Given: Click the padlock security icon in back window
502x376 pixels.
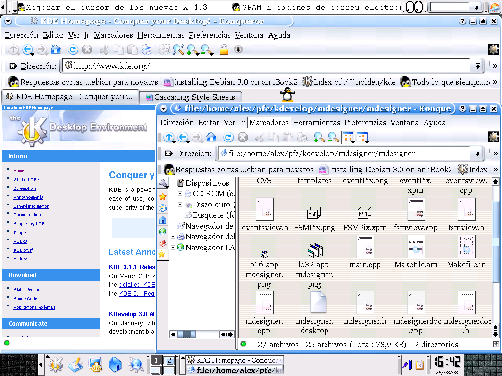Looking at the screenshot, I should click(x=224, y=49).
